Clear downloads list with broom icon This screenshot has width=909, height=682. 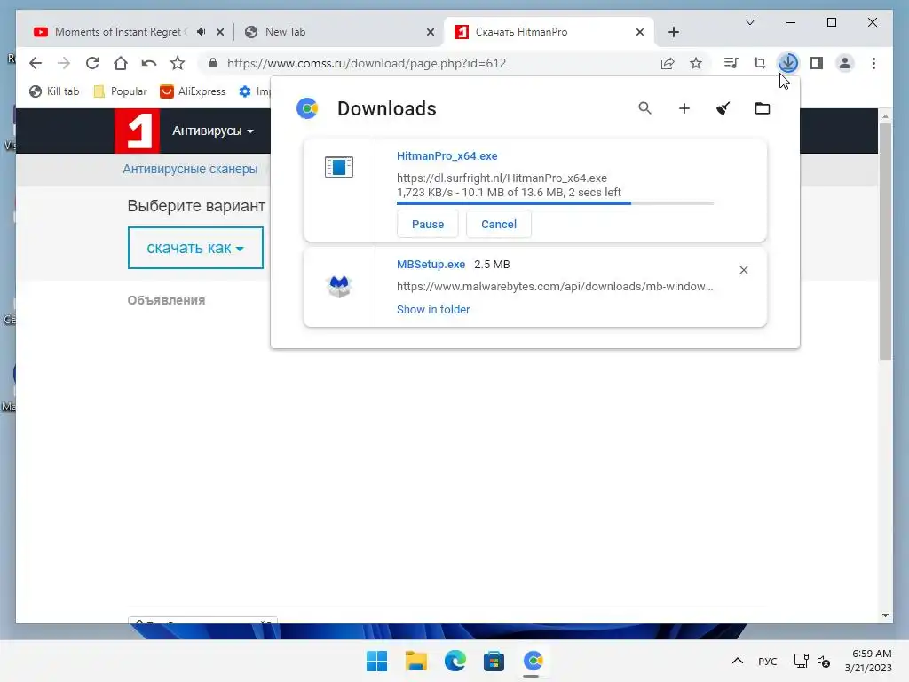click(723, 108)
